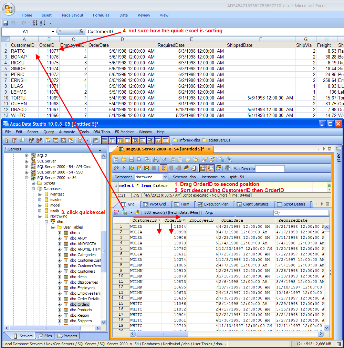Click the detach Servers panel icon
344x348 pixels.
(101, 149)
